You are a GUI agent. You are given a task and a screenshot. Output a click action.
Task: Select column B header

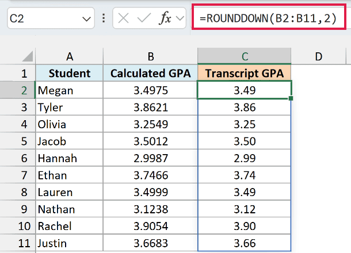pyautogui.click(x=150, y=56)
